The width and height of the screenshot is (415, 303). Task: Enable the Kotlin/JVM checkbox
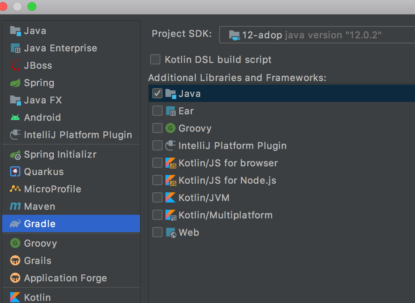pyautogui.click(x=157, y=197)
